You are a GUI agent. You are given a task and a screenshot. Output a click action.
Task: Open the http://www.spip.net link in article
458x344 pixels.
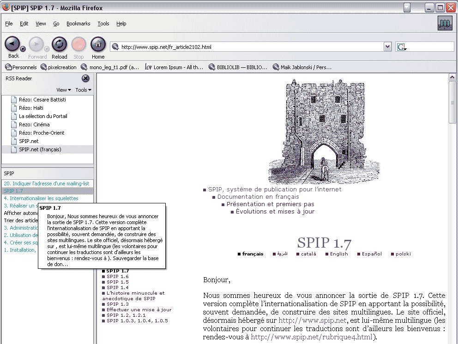coord(312,320)
